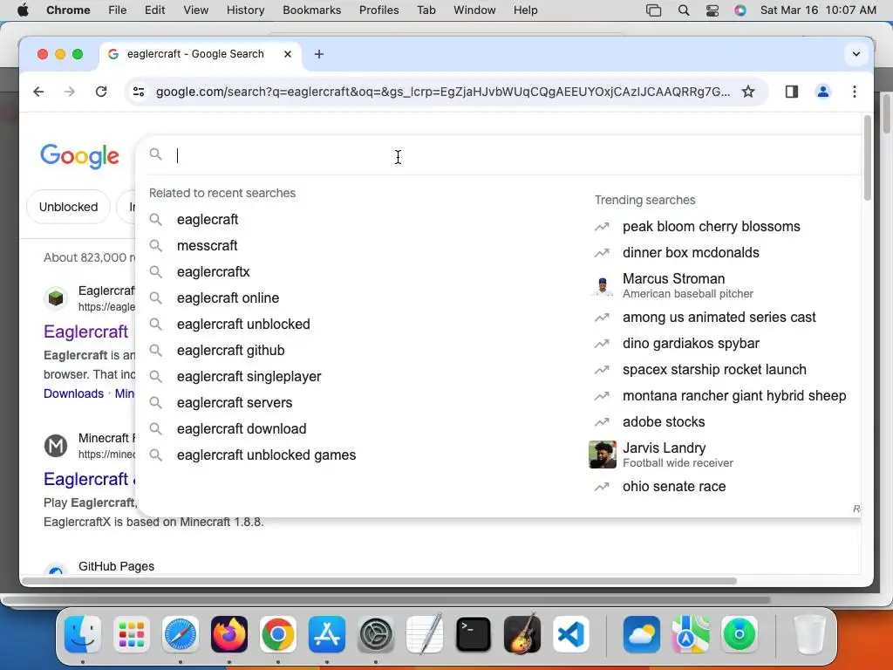The width and height of the screenshot is (893, 670).
Task: Open trending ohio senate race
Action: click(x=674, y=487)
